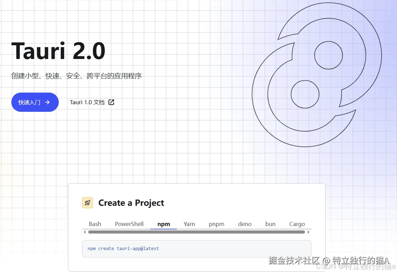Click the right scroll arrow under tabs
This screenshot has width=397, height=273.
pyautogui.click(x=308, y=232)
